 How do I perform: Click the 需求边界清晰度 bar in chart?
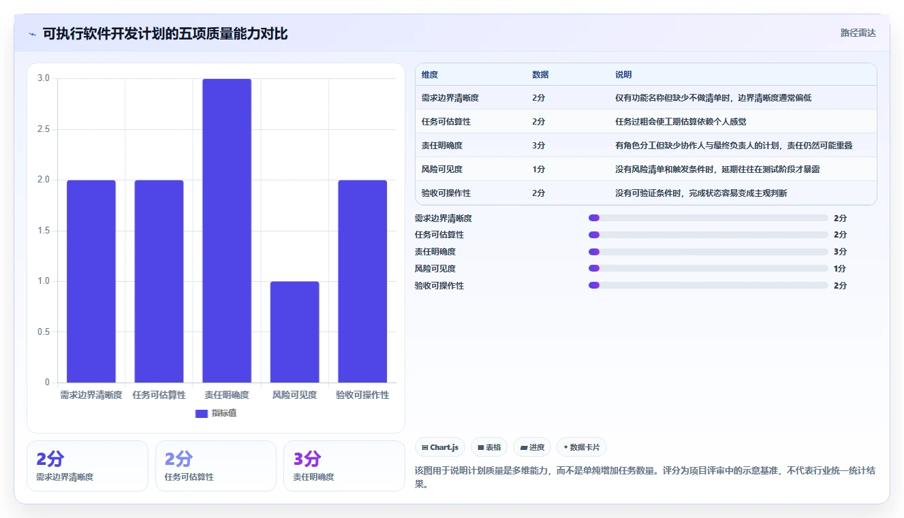tap(91, 281)
